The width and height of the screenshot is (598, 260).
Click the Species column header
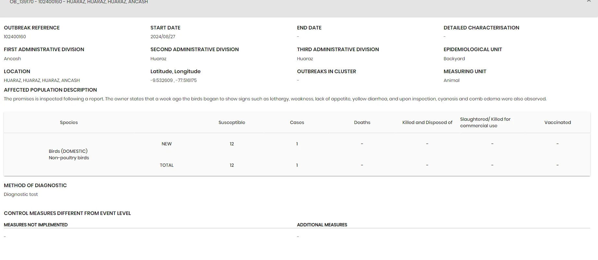(x=69, y=122)
